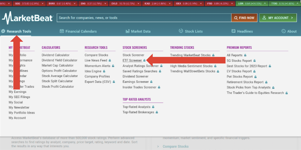Open the My Account dropdown button
Viewport: 301px width, 150px height.
tap(278, 18)
